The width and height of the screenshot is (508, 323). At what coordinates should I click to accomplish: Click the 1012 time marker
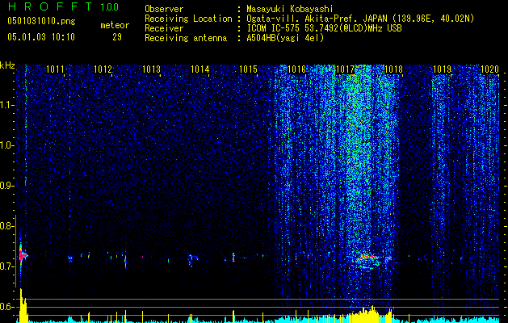(103, 69)
